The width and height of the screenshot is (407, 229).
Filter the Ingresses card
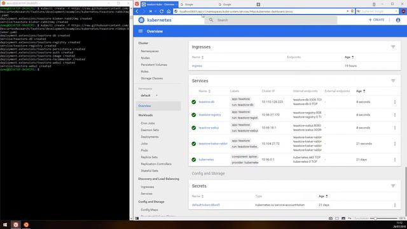(393, 47)
